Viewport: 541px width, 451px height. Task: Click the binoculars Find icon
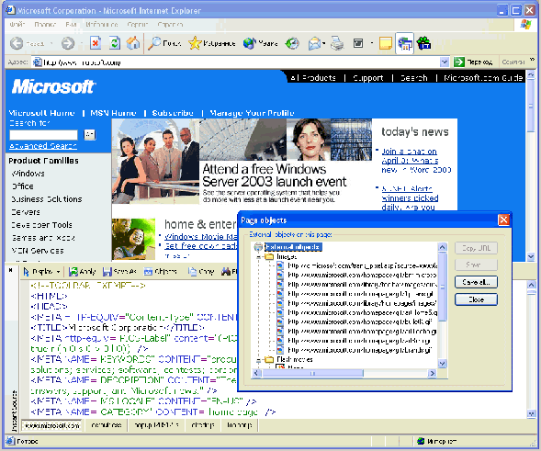226,272
